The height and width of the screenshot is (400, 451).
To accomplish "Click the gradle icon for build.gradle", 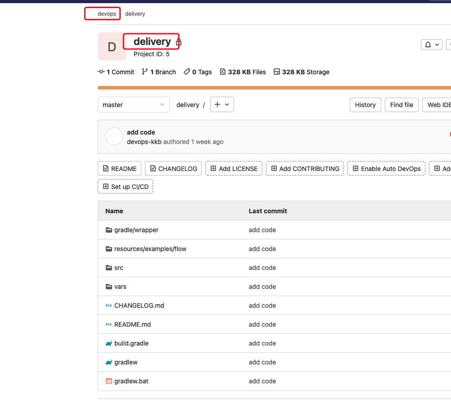I will [109, 343].
